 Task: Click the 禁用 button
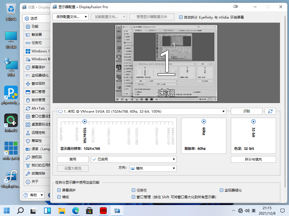click(x=73, y=159)
